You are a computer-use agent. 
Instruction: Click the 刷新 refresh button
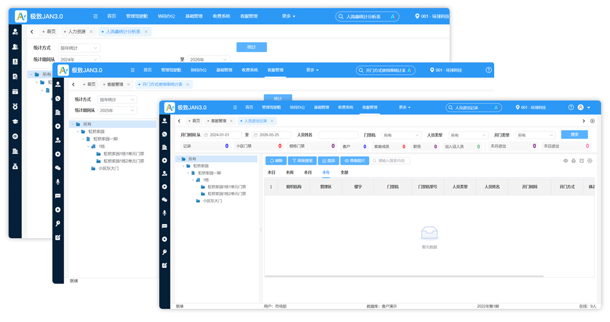[x=276, y=161]
